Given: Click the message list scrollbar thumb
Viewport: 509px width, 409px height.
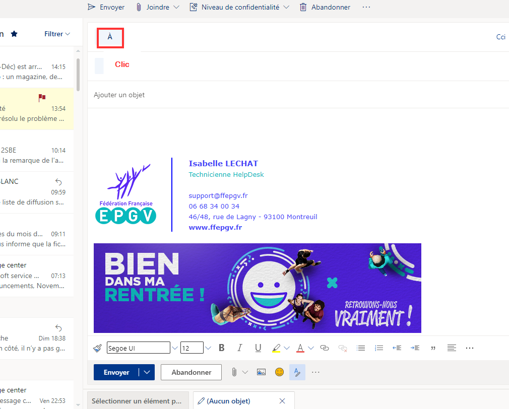Looking at the screenshot, I should 78,75.
